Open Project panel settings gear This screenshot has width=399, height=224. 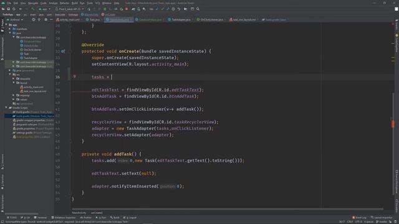pyautogui.click(x=46, y=19)
